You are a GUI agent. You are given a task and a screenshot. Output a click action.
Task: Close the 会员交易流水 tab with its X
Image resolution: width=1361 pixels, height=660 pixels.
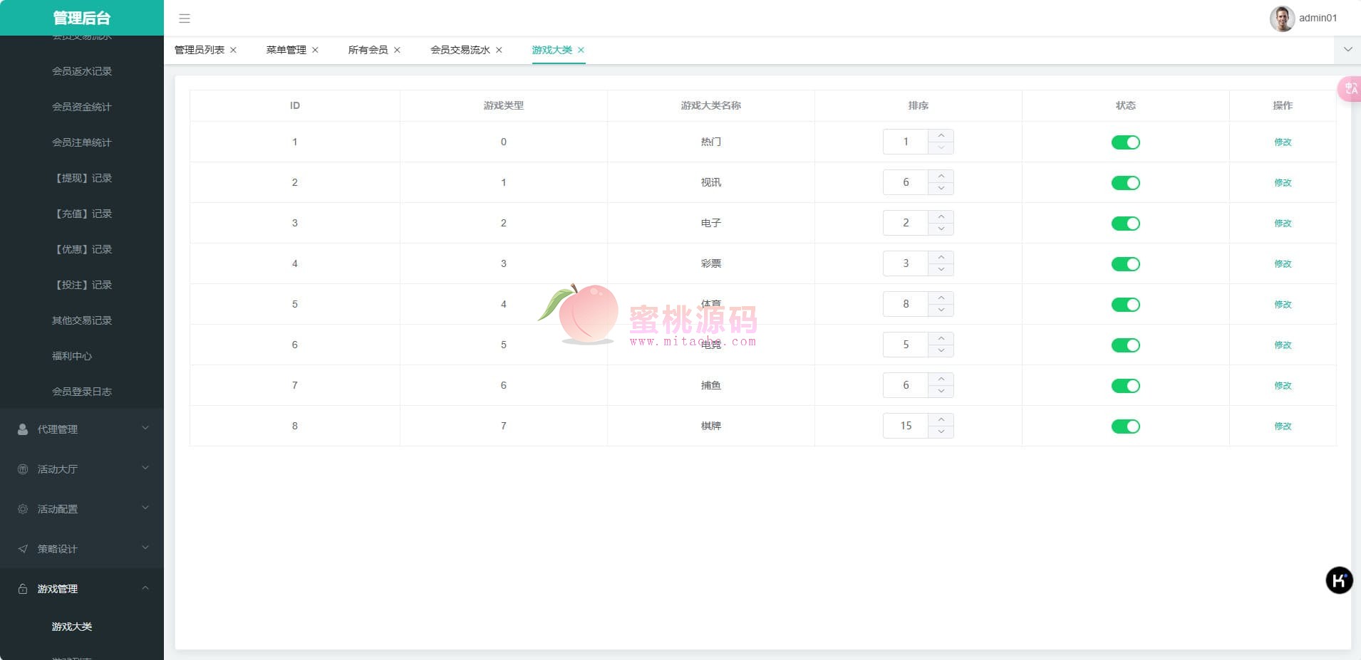(x=499, y=50)
